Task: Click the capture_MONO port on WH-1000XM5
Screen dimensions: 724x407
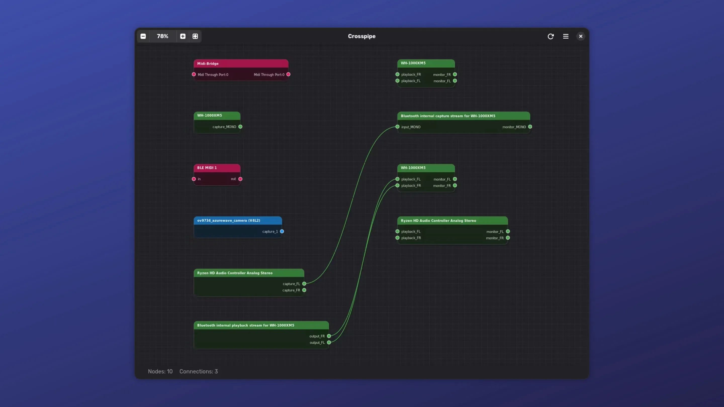Action: click(240, 127)
